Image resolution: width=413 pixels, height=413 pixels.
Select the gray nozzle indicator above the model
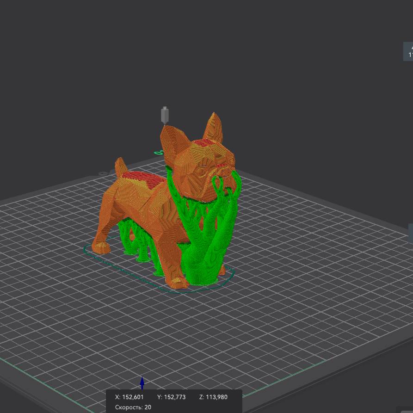pyautogui.click(x=165, y=115)
